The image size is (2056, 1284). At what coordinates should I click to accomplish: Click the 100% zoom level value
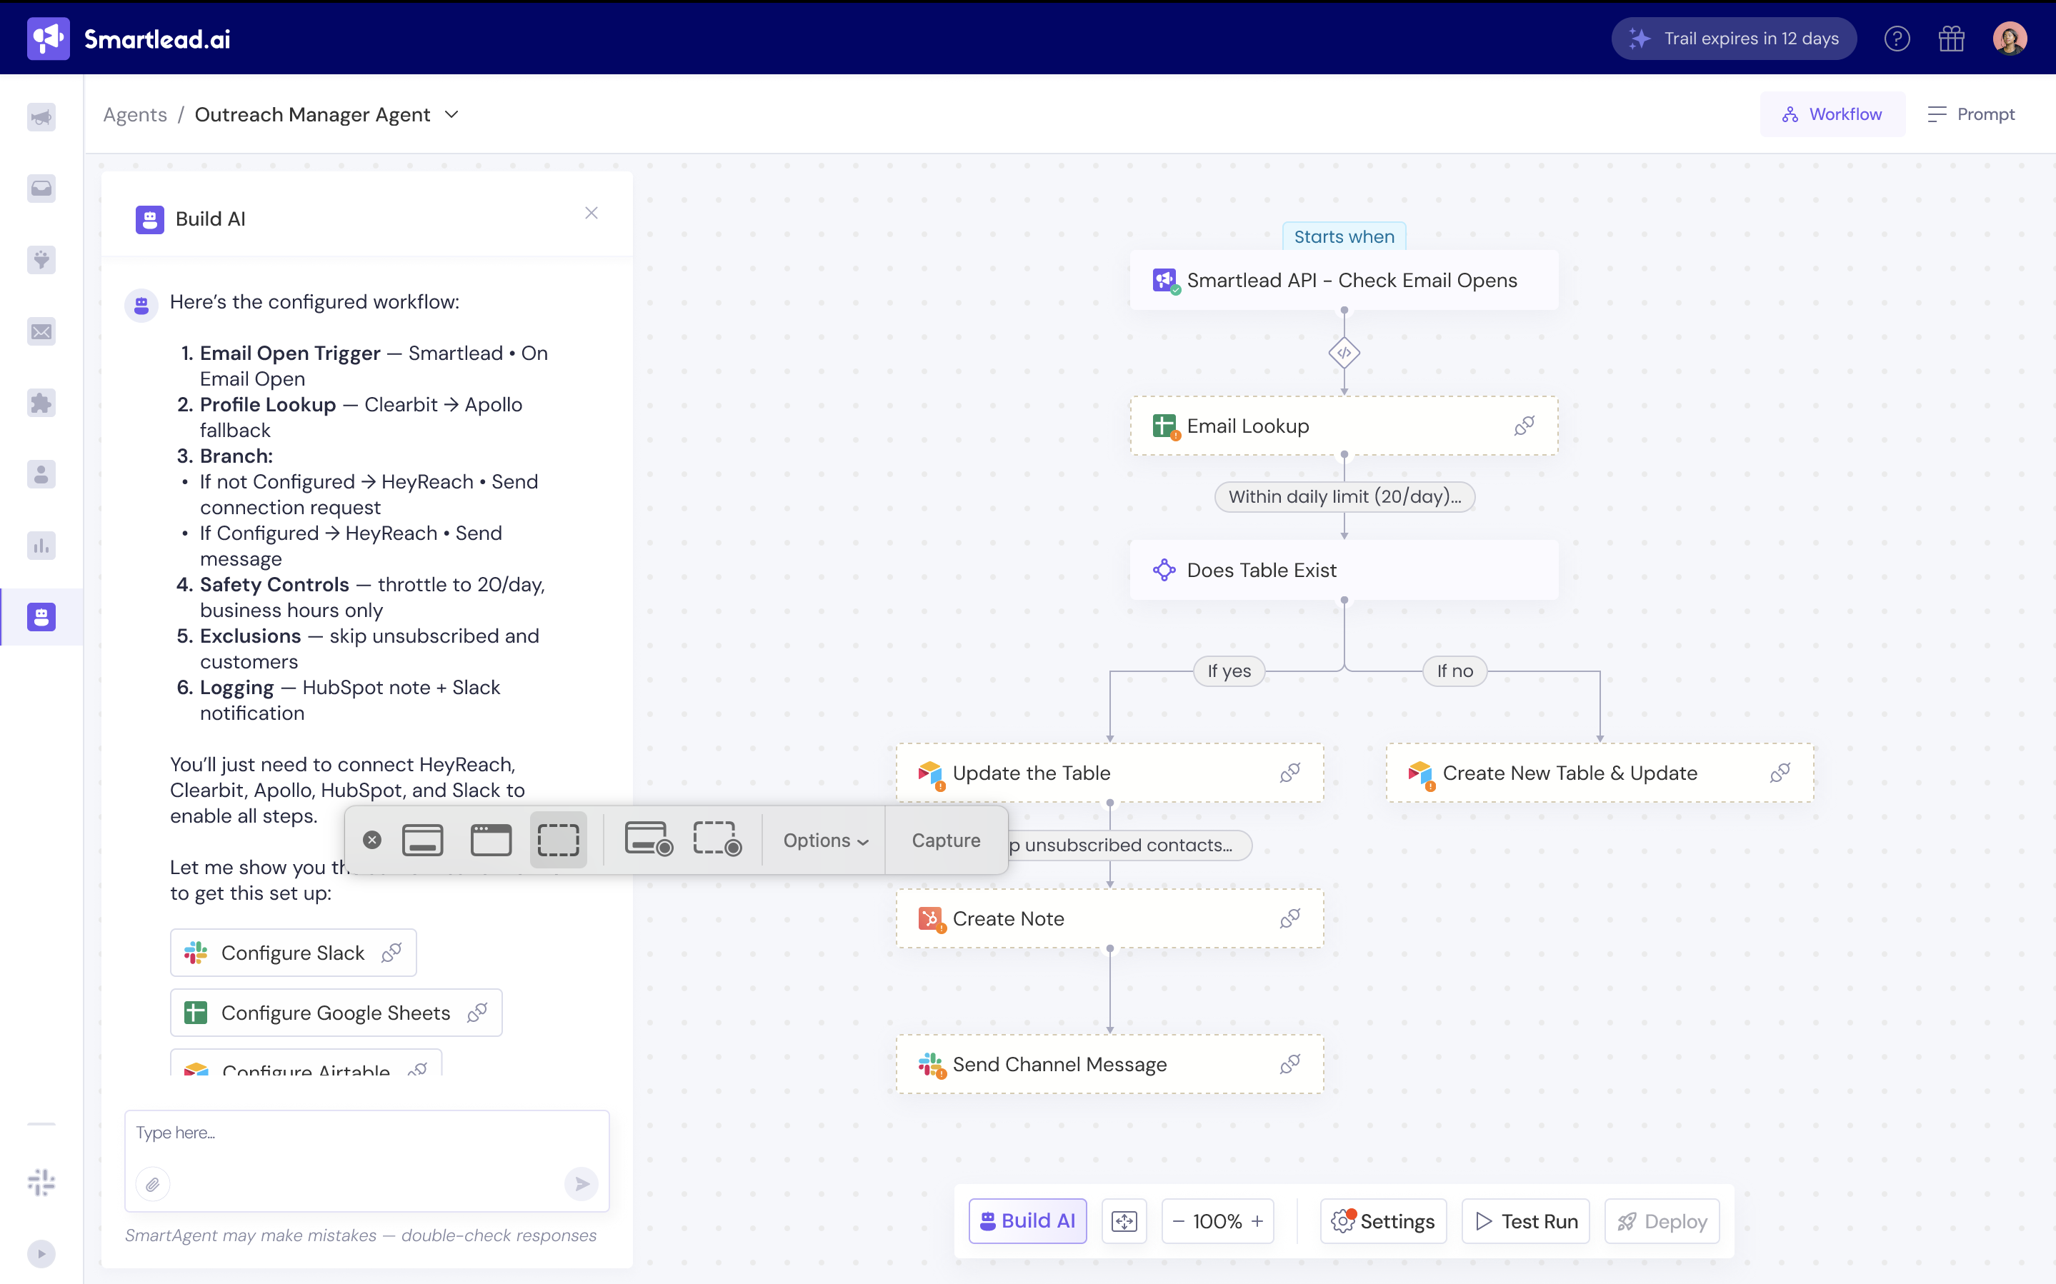click(1217, 1221)
